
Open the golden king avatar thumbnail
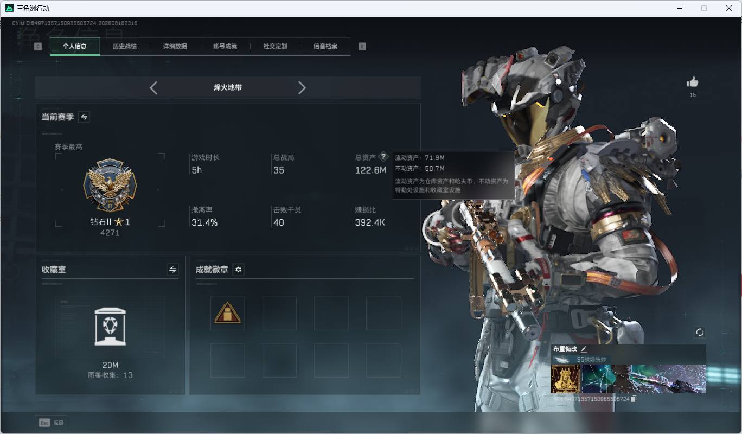point(566,379)
